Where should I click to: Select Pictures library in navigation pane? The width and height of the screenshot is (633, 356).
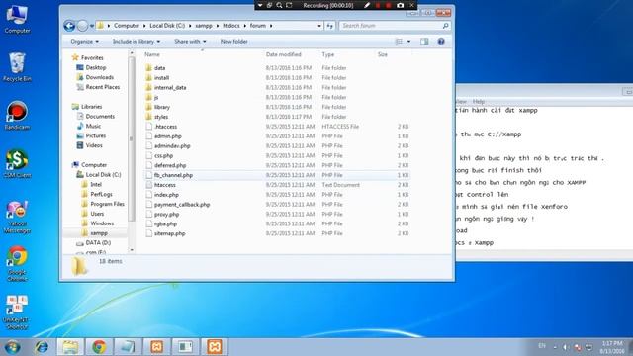point(91,135)
